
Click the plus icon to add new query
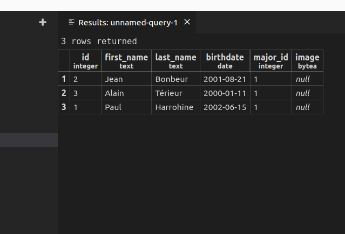43,22
